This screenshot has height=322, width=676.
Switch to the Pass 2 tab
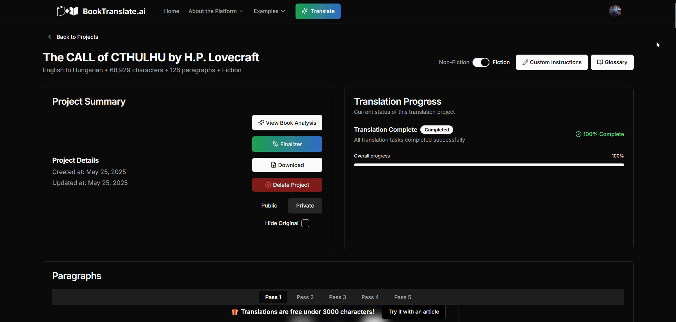pyautogui.click(x=305, y=297)
